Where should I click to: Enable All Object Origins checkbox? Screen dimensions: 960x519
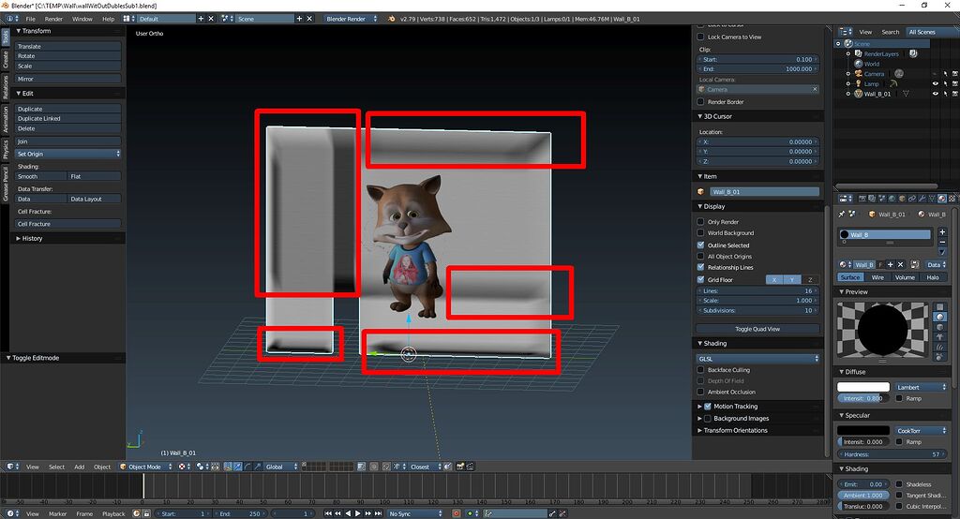pyautogui.click(x=700, y=257)
